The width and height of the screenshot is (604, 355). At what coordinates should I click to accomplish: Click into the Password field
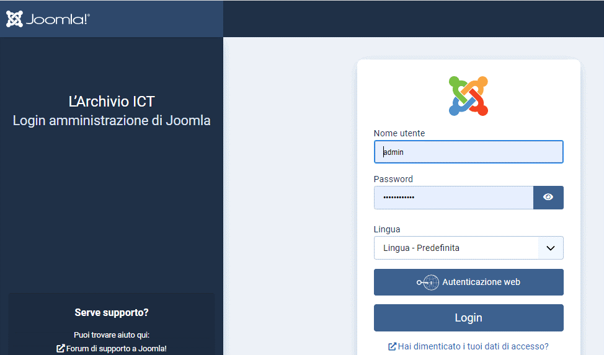(x=453, y=198)
